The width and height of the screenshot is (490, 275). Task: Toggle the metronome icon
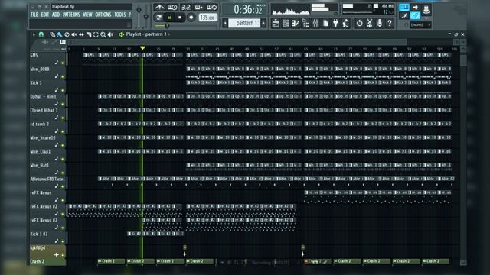pyautogui.click(x=159, y=7)
